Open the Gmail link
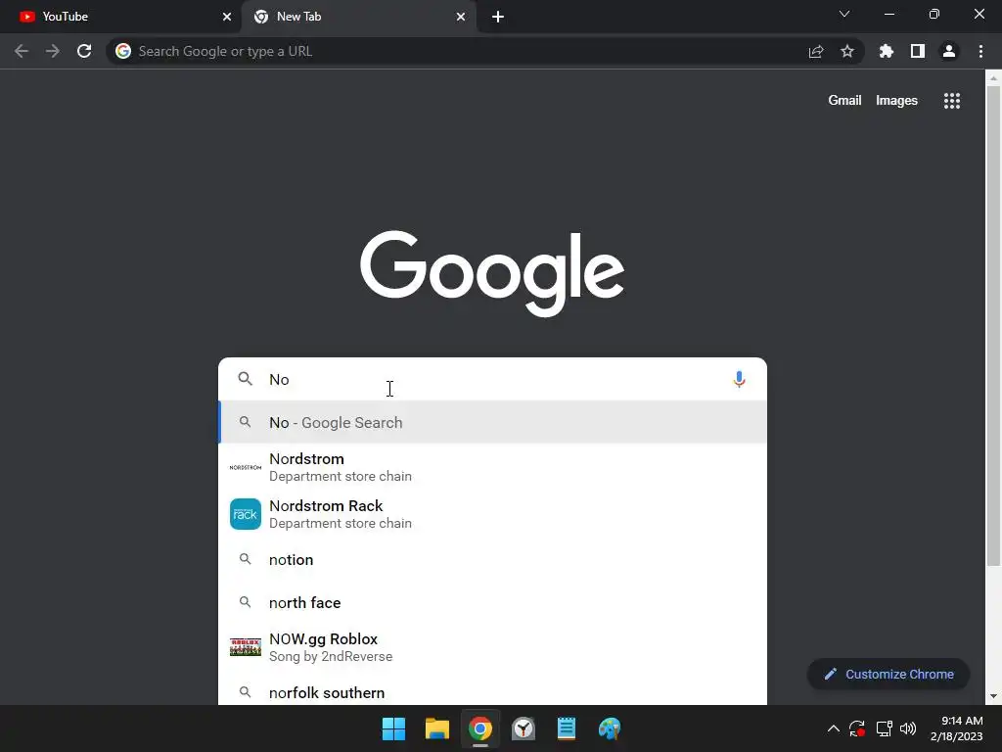This screenshot has width=1002, height=752. [x=844, y=101]
